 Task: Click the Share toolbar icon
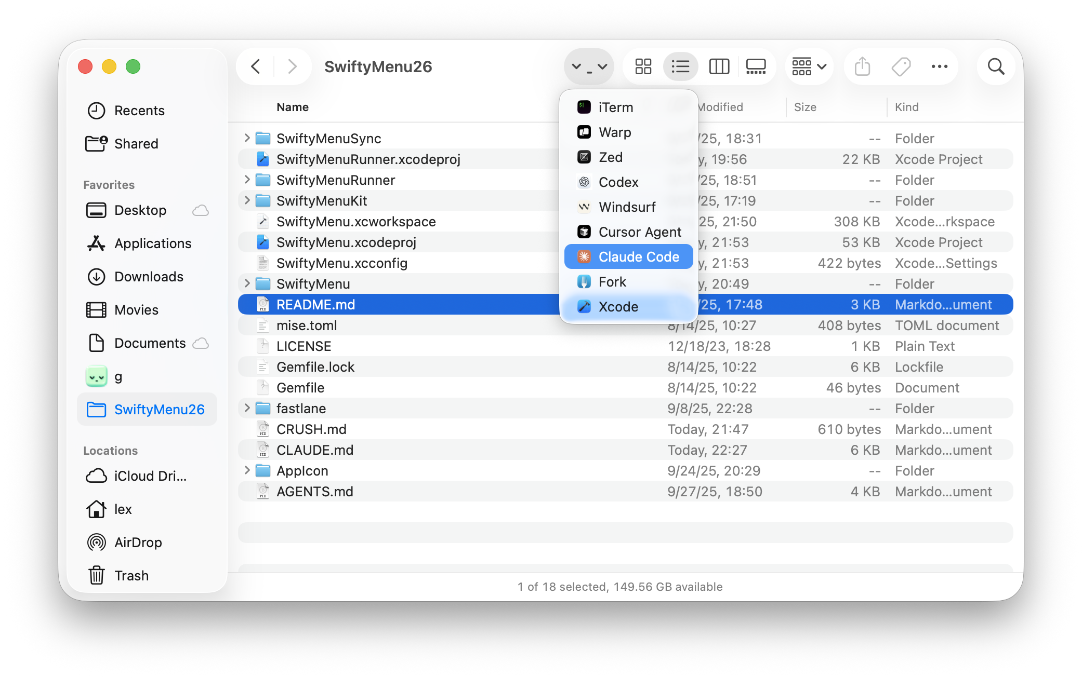pyautogui.click(x=862, y=66)
